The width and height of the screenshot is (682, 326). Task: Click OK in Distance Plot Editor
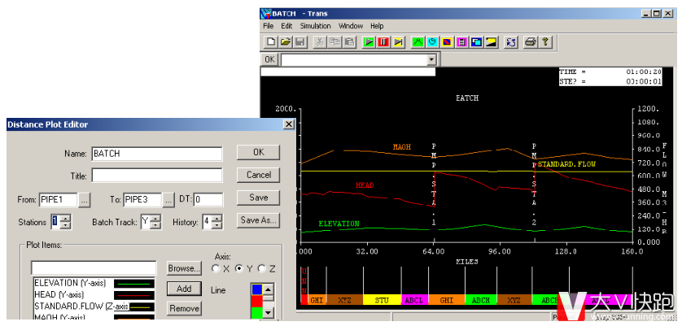click(258, 152)
